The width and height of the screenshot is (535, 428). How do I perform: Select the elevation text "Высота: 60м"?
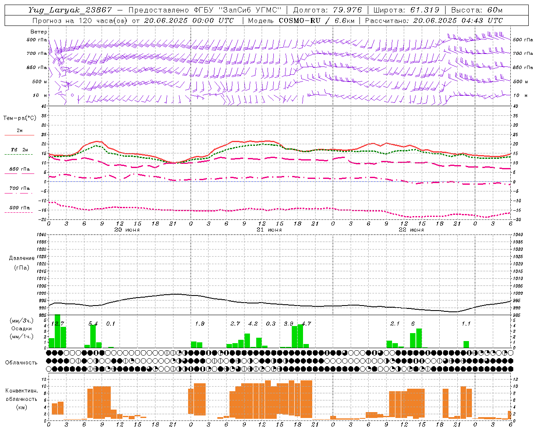coord(476,10)
